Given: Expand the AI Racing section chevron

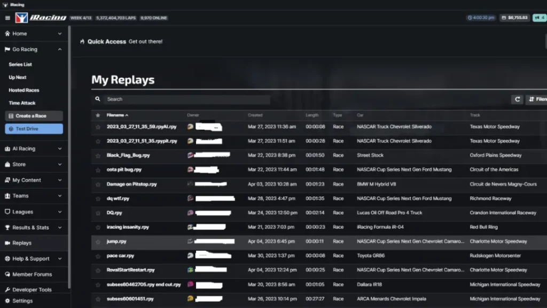Looking at the screenshot, I should coord(60,149).
